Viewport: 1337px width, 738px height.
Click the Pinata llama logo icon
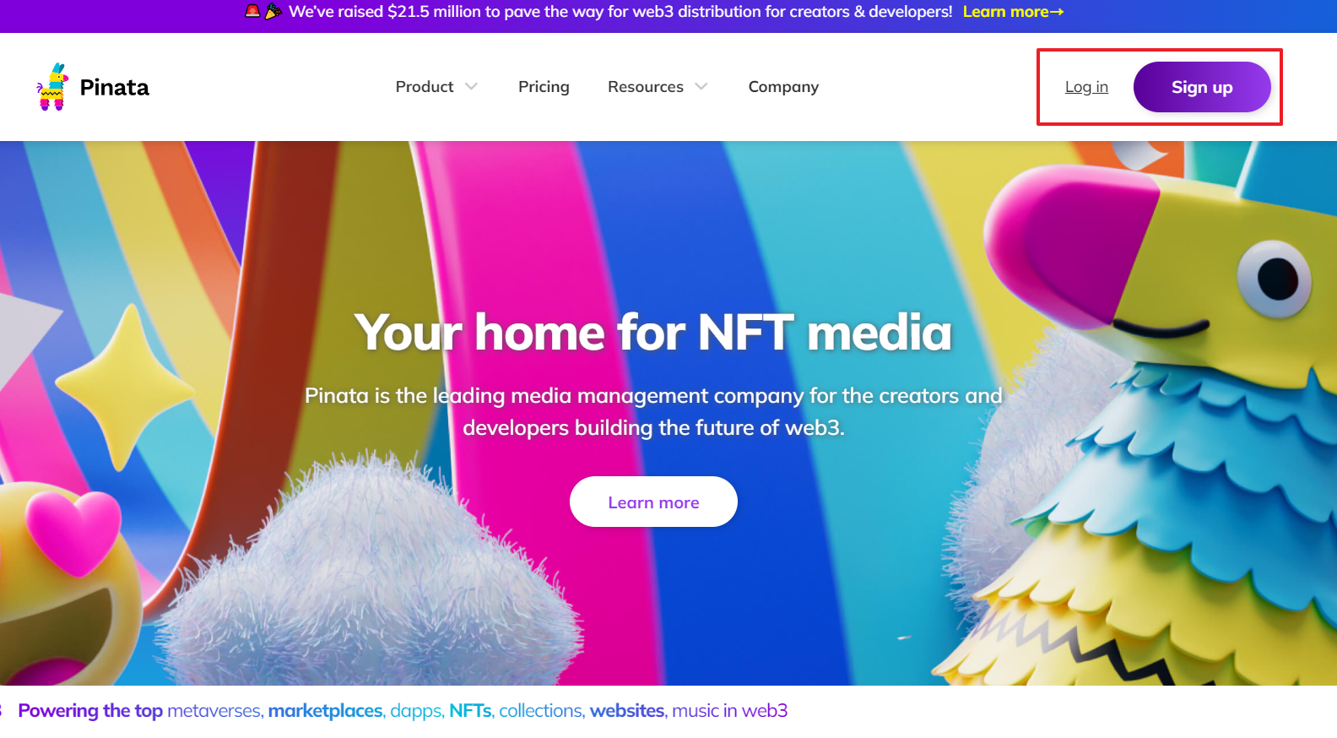pos(52,87)
